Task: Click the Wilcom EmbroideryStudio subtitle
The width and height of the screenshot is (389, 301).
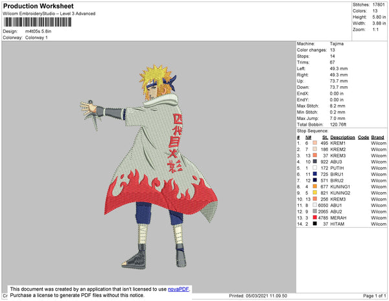Action: coord(49,14)
